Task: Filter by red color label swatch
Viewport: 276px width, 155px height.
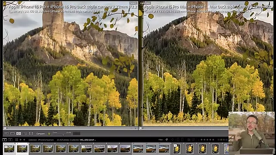Action: coord(219,139)
